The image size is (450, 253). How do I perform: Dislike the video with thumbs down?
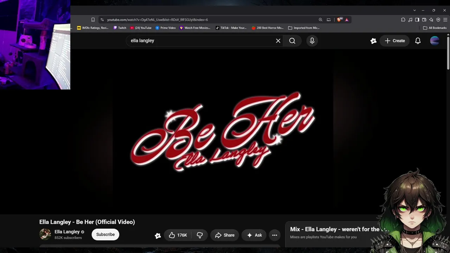[200, 235]
